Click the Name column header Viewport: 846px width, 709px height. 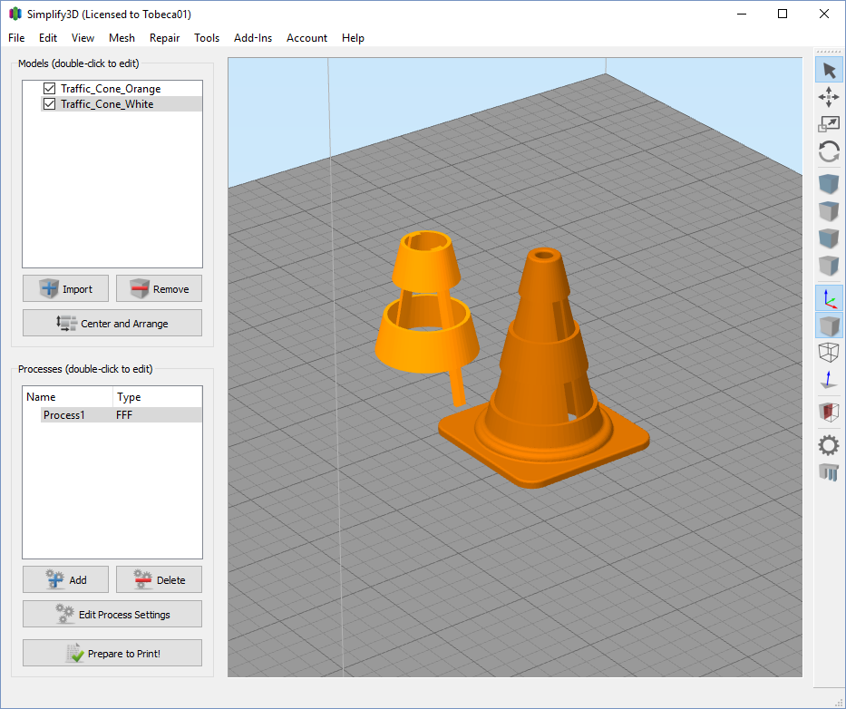coord(67,397)
